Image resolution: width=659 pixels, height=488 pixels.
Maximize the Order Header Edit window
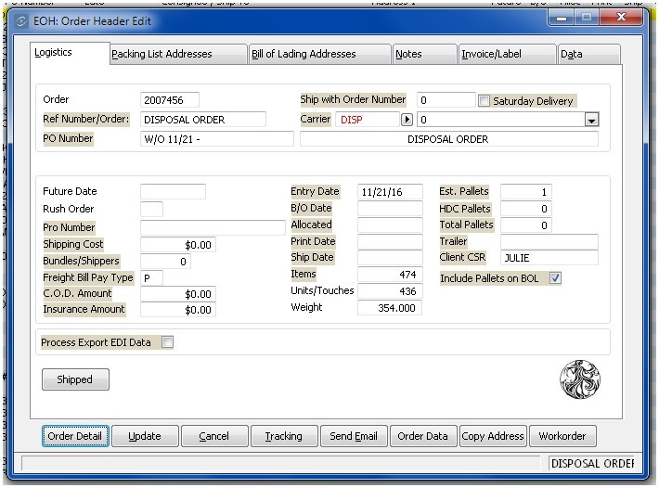[587, 18]
